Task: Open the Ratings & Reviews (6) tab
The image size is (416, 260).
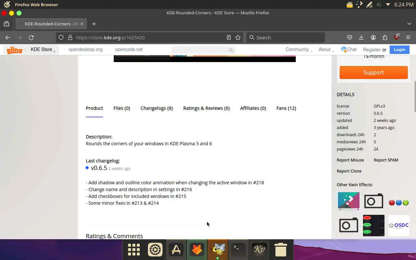Action: coord(206,108)
